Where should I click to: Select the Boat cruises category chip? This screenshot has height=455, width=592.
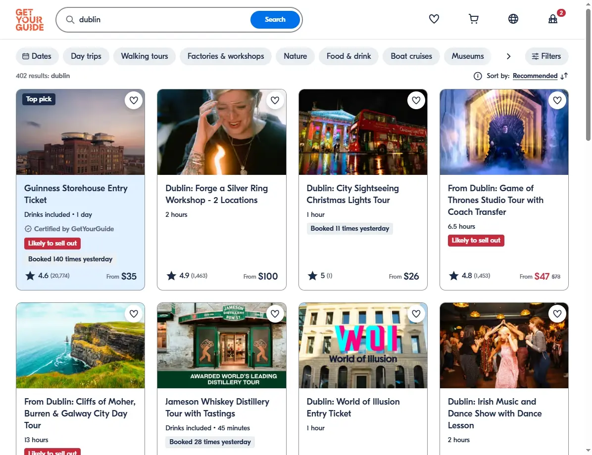click(411, 56)
